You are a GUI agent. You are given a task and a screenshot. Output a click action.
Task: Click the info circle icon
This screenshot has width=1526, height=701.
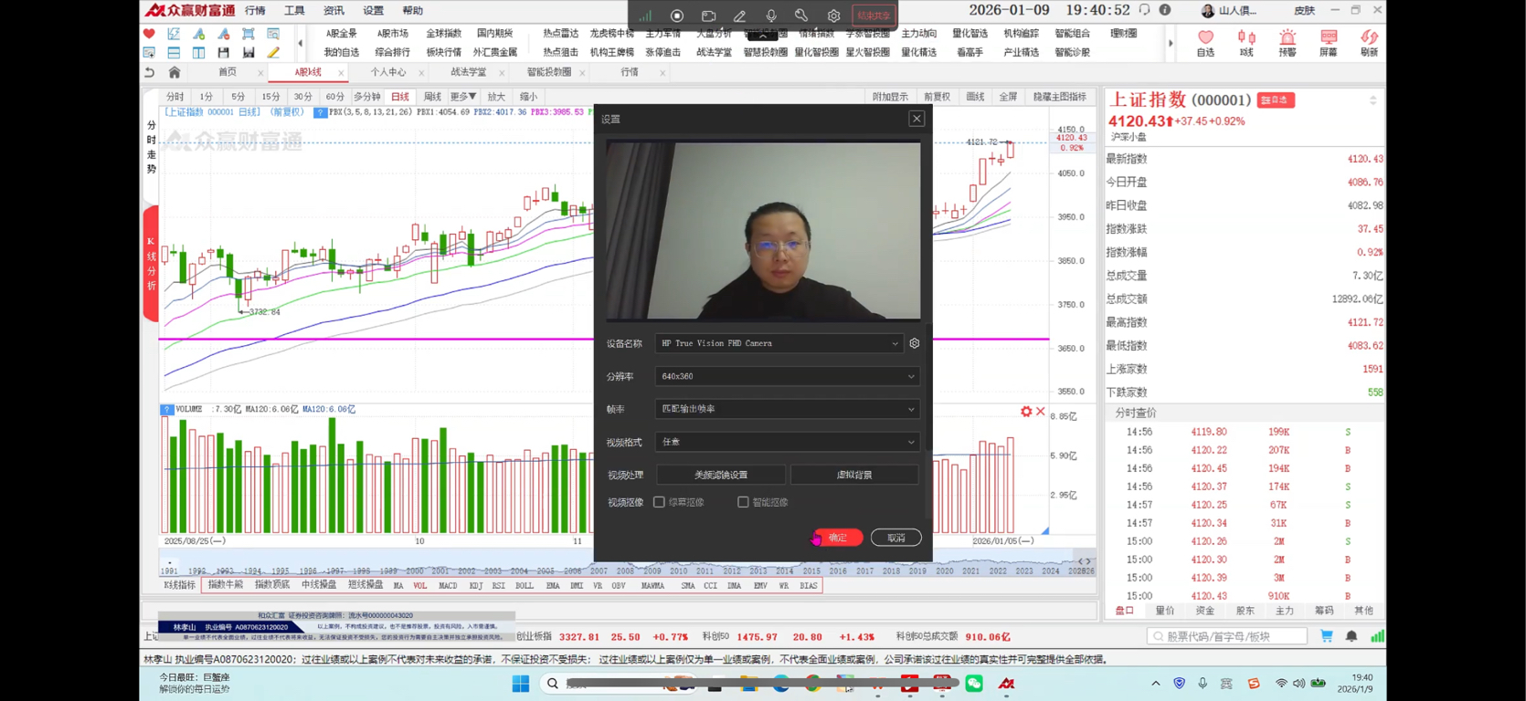(x=1165, y=10)
